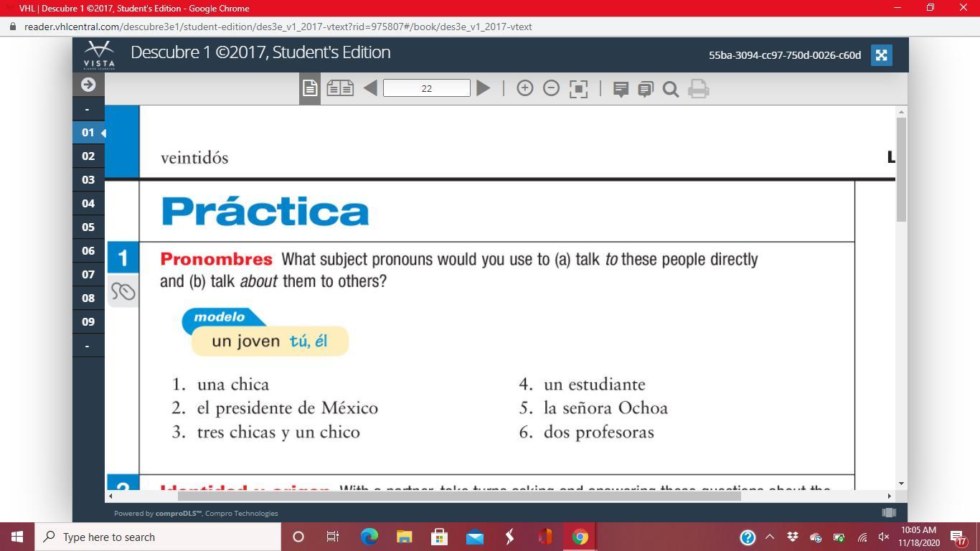Viewport: 980px width, 551px height.
Task: Open Cortana from the taskbar
Action: [x=298, y=537]
